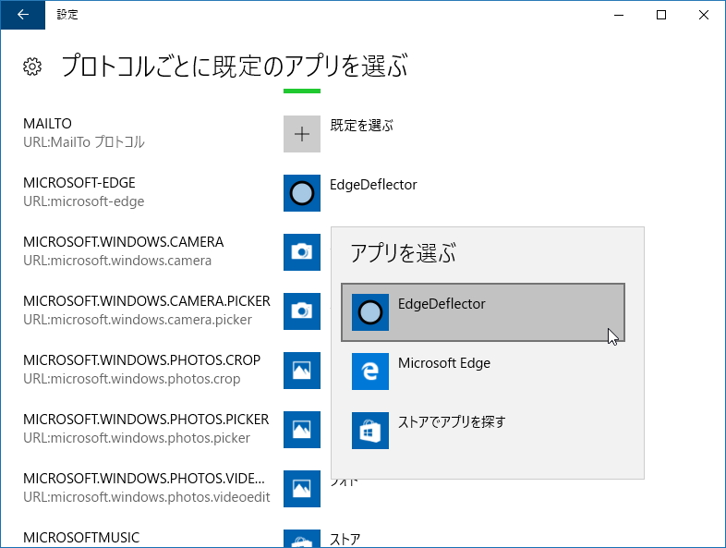Choose Microsoft Edge in the app list
The image size is (726, 548).
483,371
